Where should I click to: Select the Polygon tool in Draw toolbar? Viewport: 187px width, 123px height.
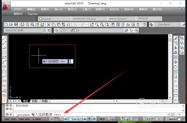tap(4, 52)
